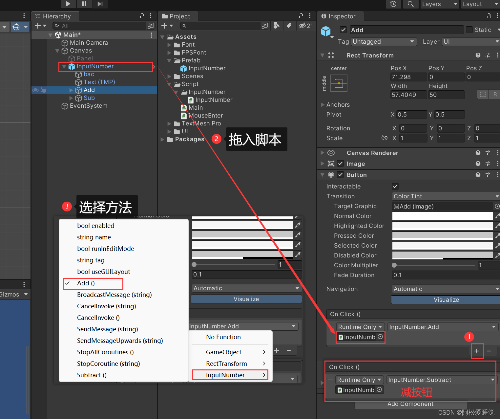Click the Pos X input field

point(408,77)
